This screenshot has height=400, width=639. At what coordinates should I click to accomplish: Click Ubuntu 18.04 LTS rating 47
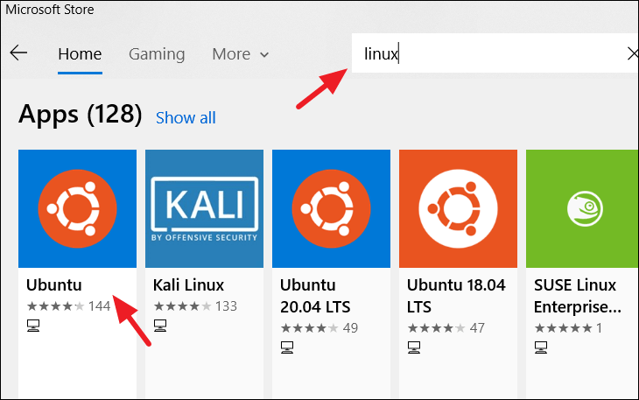[446, 327]
